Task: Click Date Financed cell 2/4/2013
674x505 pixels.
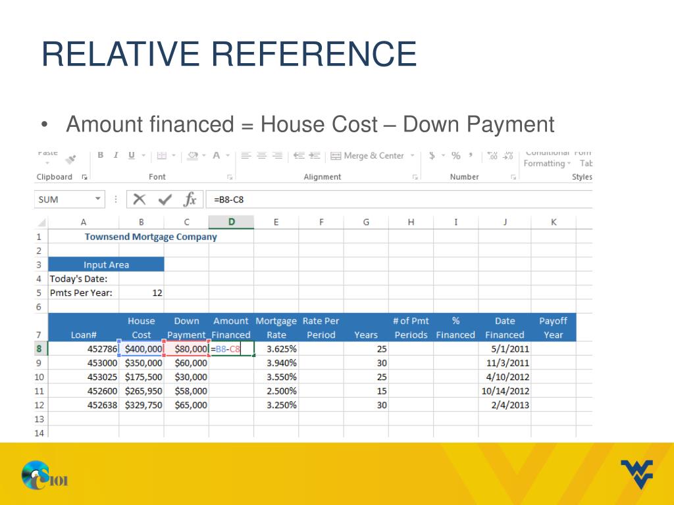Action: [505, 405]
